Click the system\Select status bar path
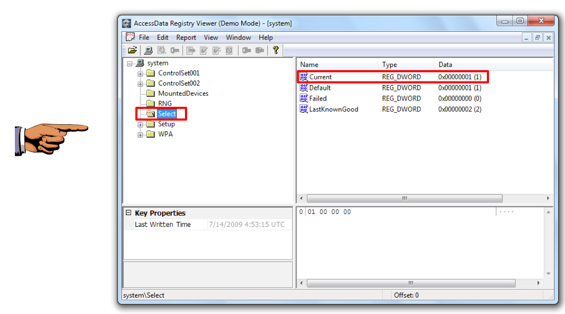Screen dimensions: 565x314 click(x=144, y=295)
